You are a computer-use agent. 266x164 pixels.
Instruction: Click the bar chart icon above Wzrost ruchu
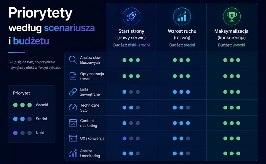[182, 17]
